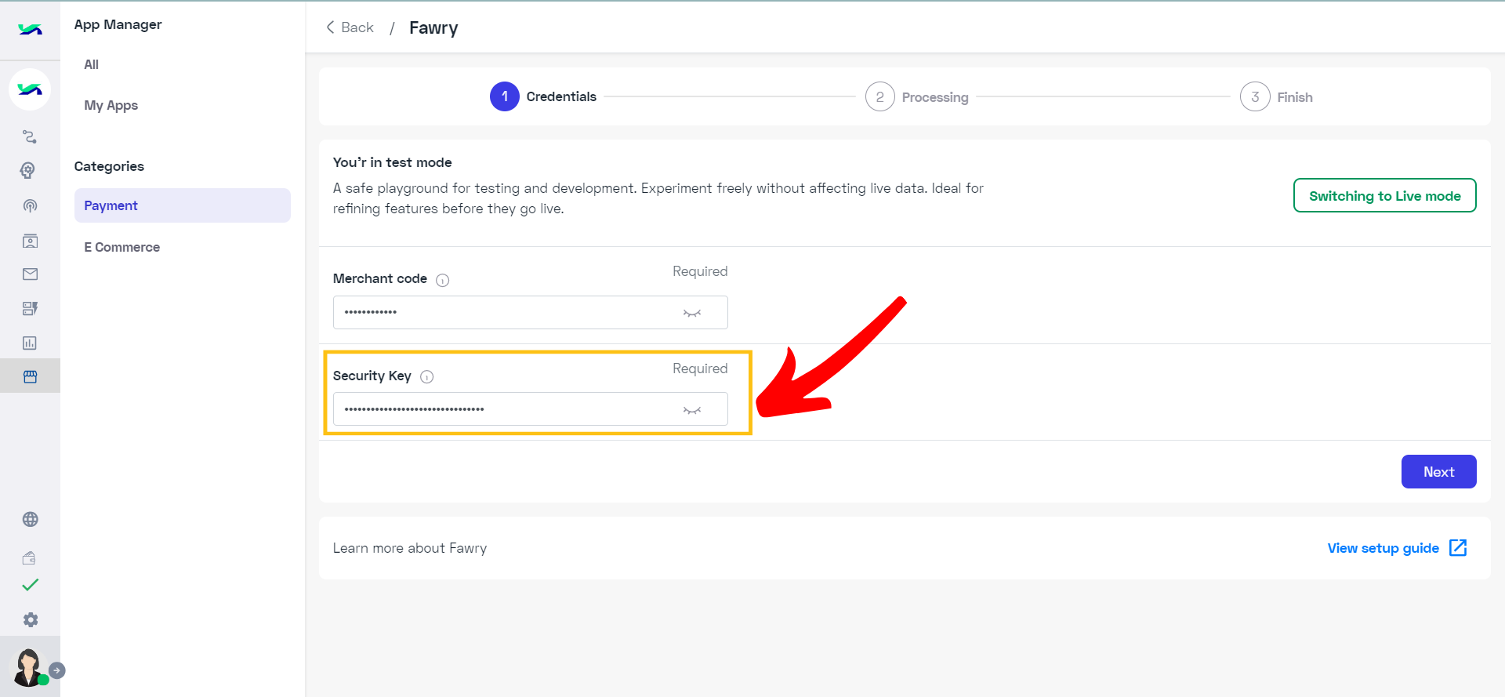
Task: Click the globe language icon
Action: pos(30,519)
